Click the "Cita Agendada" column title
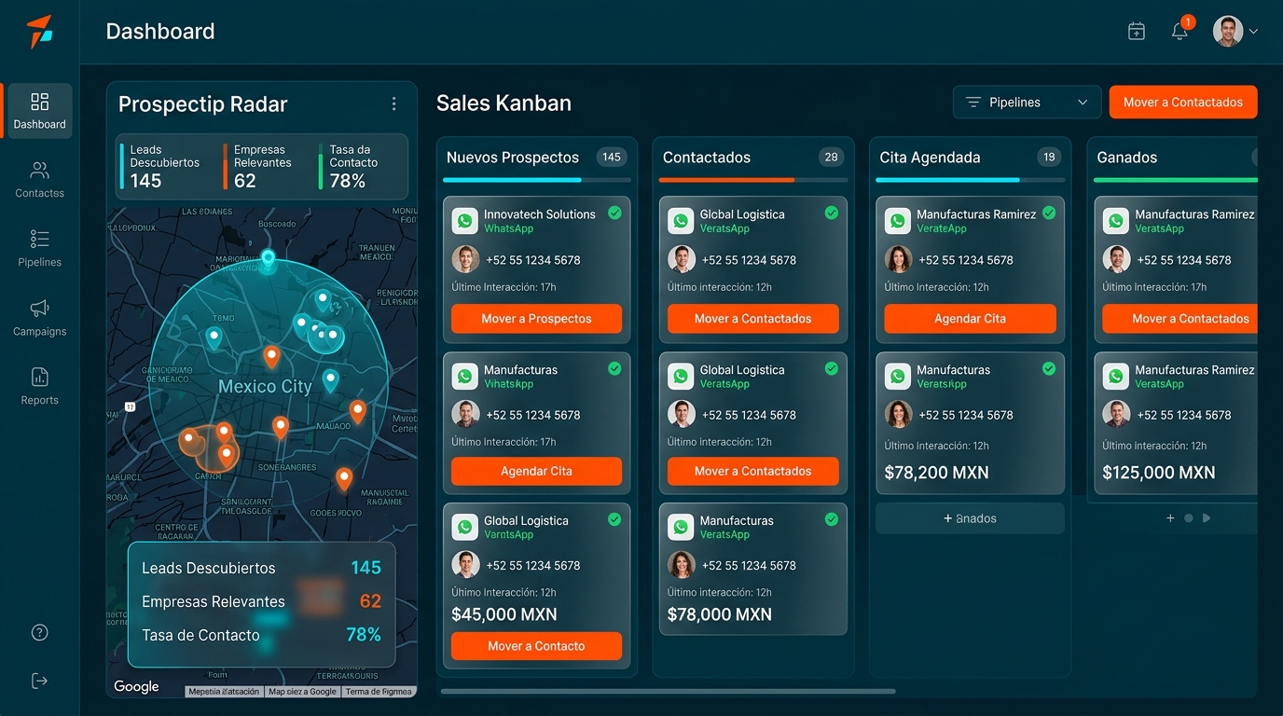Image resolution: width=1283 pixels, height=716 pixels. [x=930, y=158]
